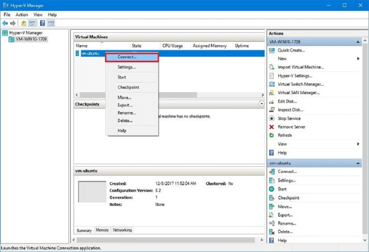
Task: Switch to the Networking tab
Action: point(122,230)
